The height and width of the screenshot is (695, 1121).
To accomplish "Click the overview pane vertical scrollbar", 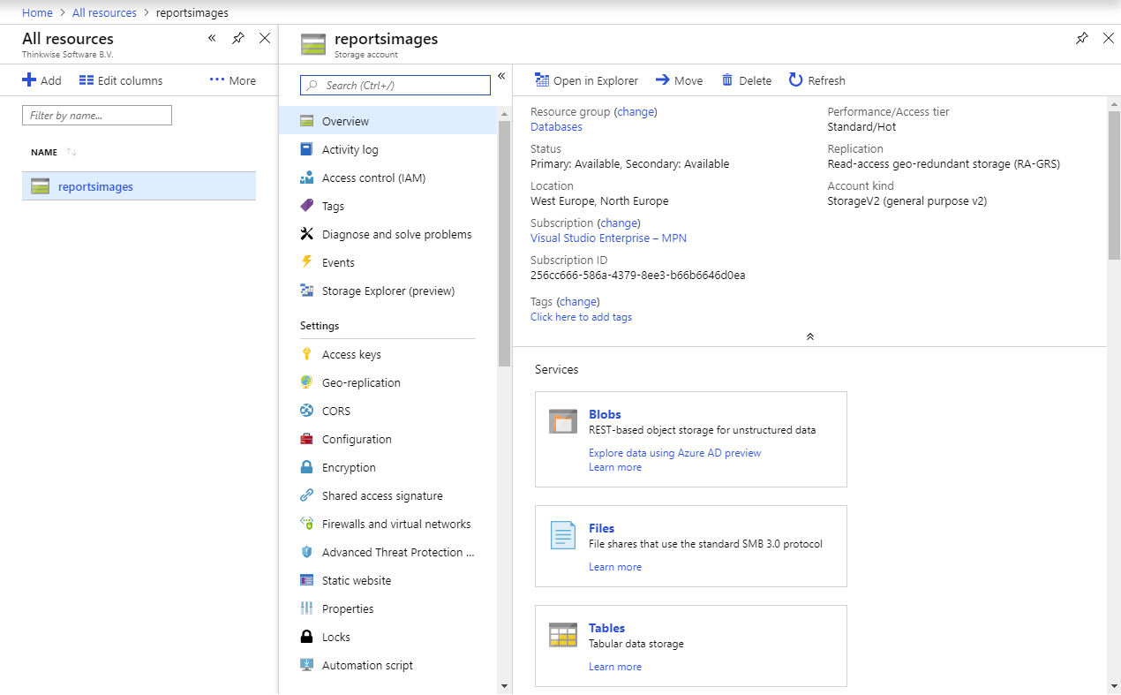I will (x=1114, y=185).
